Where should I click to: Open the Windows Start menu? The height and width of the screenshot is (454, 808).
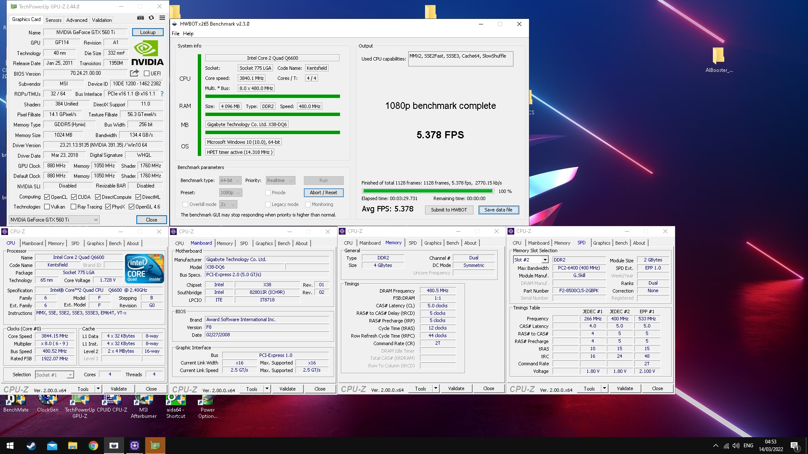(x=10, y=446)
